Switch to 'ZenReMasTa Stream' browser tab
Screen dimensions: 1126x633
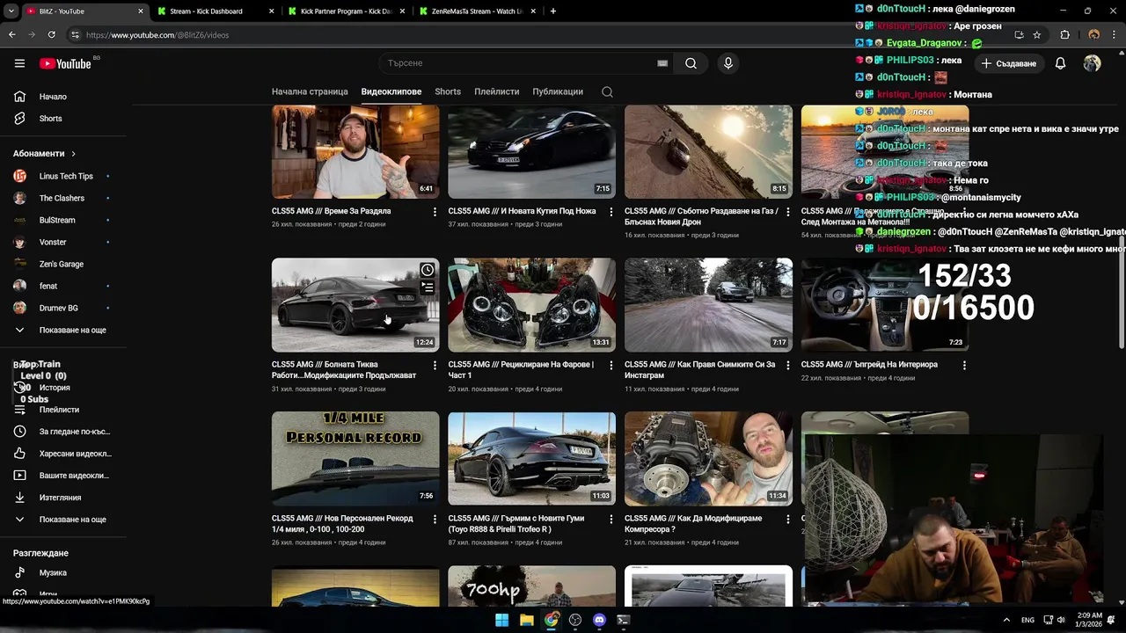(477, 11)
